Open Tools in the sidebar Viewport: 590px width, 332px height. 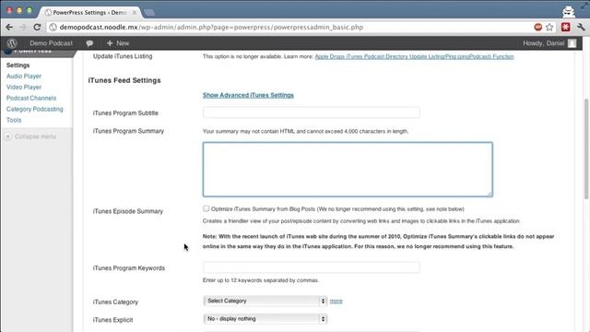pos(14,120)
